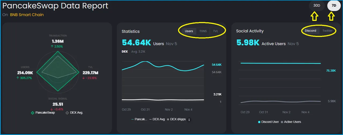The image size is (343, 135).
Task: Open the Users statistics tab
Action: (189, 31)
